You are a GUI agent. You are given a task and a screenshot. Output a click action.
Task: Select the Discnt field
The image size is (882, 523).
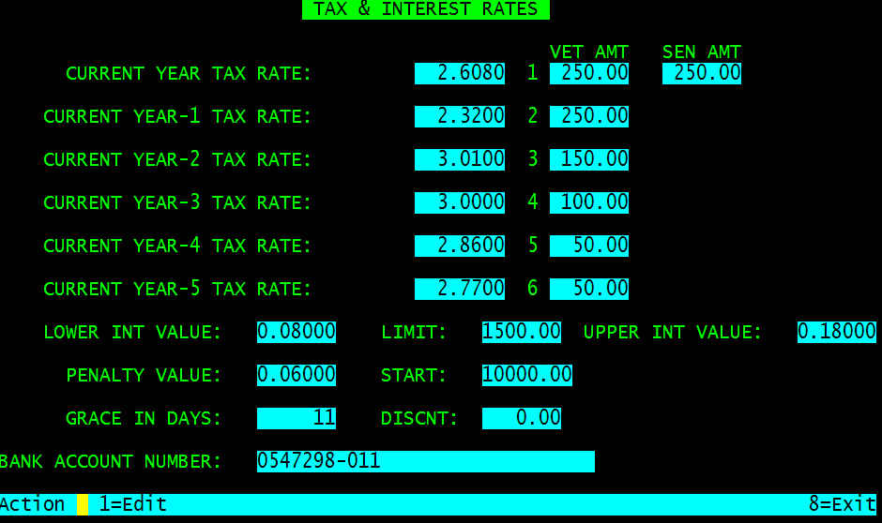[522, 418]
